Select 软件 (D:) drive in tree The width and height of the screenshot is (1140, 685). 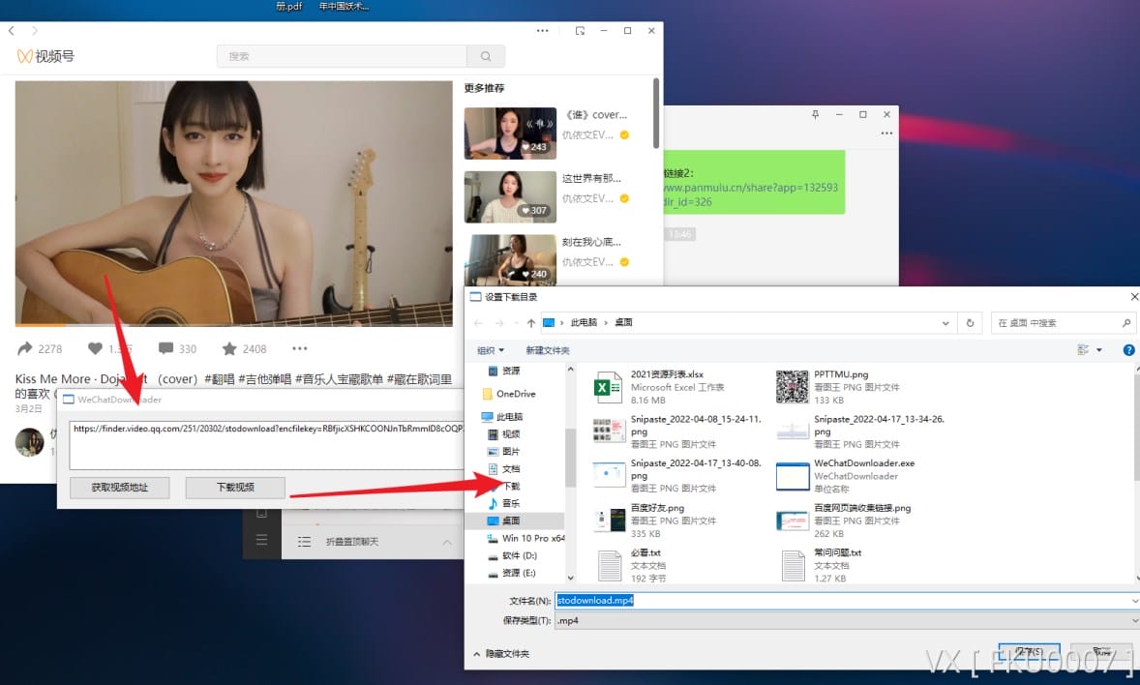(x=519, y=555)
